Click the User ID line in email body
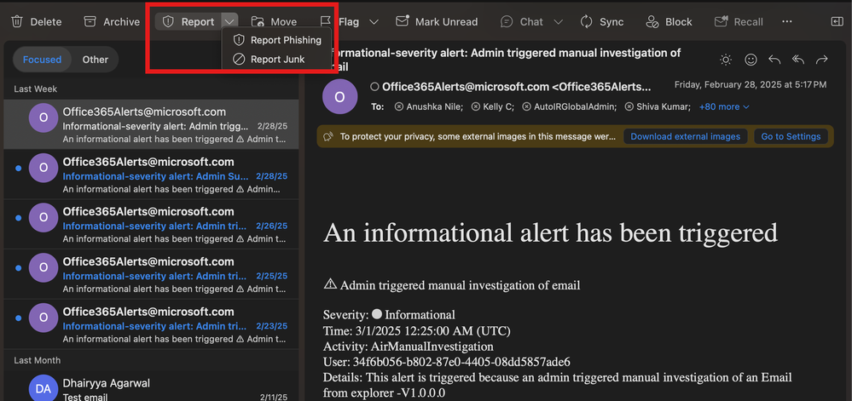The image size is (852, 401). click(447, 361)
